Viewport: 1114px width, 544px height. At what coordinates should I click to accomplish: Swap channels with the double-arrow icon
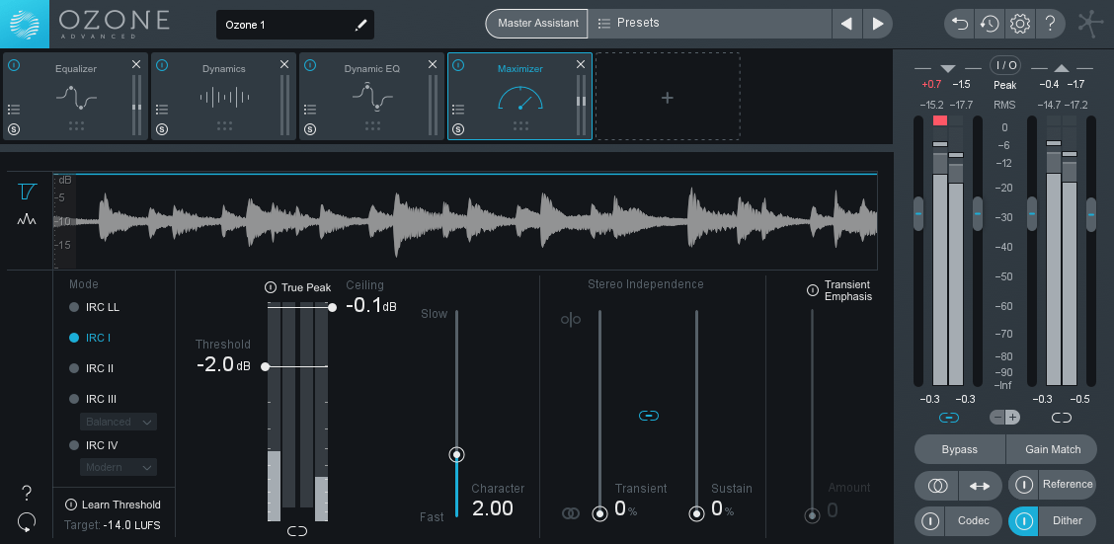point(979,485)
